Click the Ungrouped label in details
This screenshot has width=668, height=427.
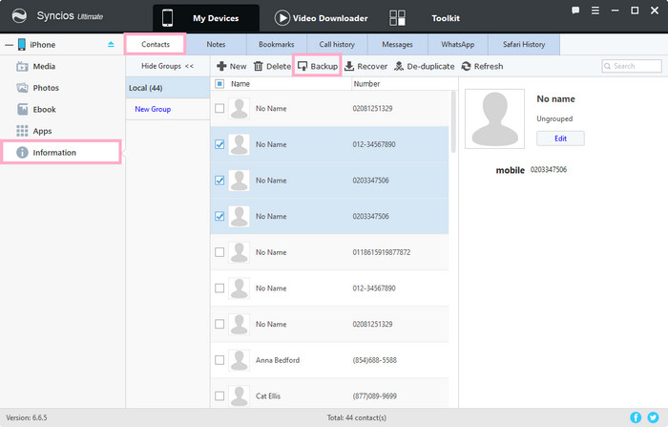pyautogui.click(x=554, y=118)
